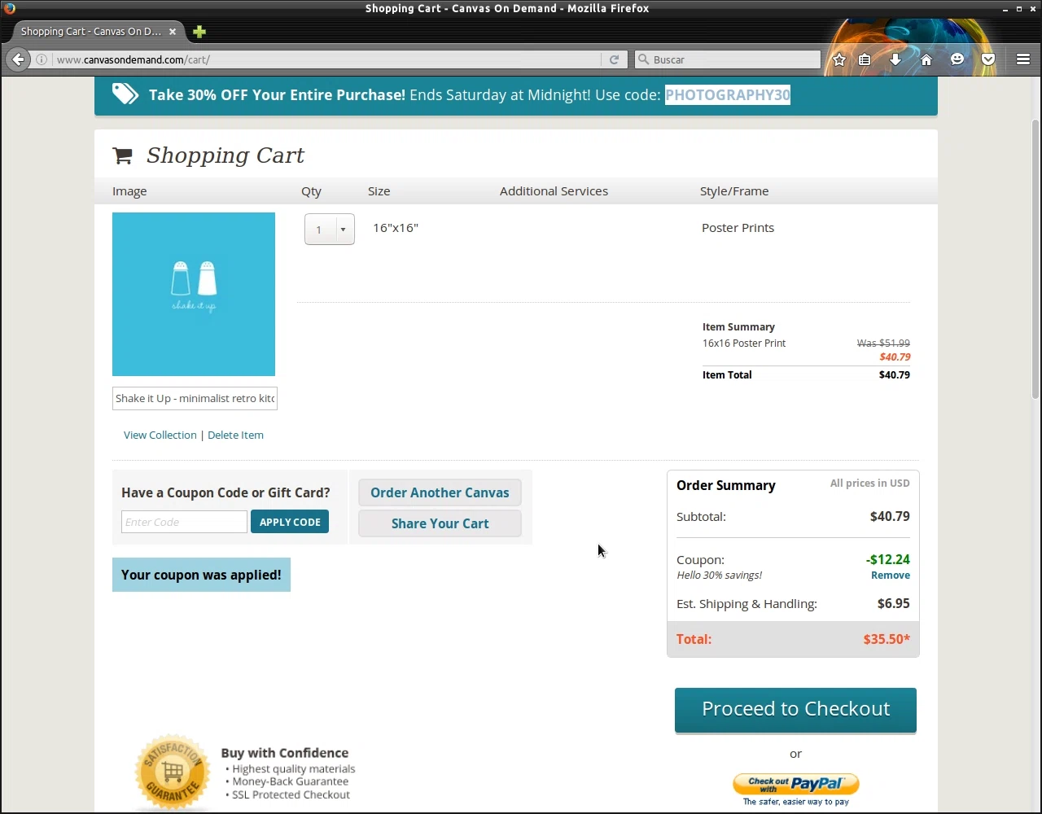Click the 16"x16" size text
The width and height of the screenshot is (1042, 814).
click(396, 228)
